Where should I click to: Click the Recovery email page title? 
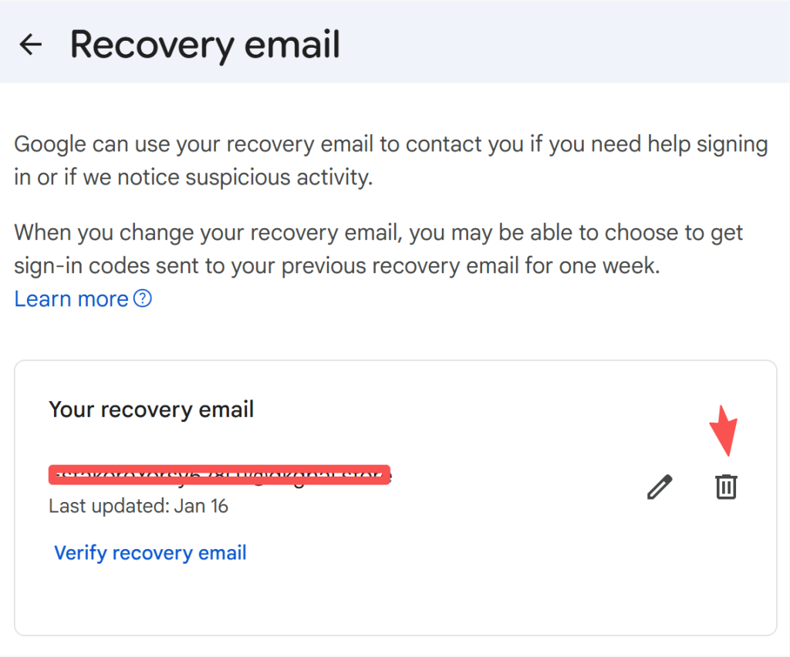click(205, 45)
